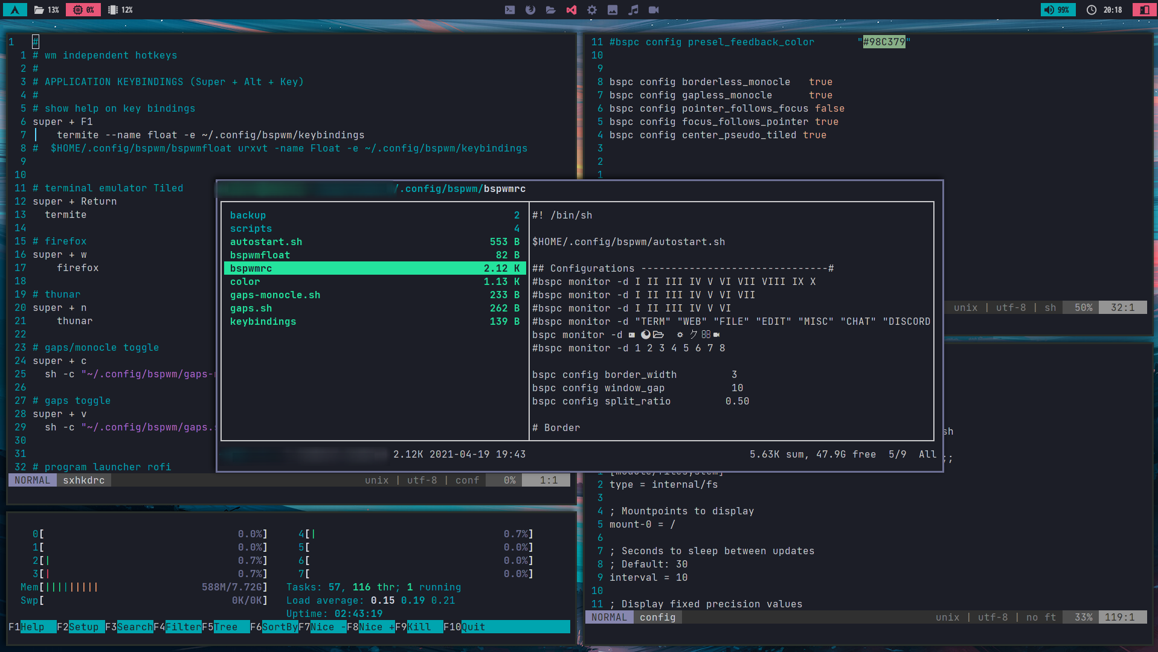Click F5 Tree in htop
Screen dimensions: 1158x652
225,627
